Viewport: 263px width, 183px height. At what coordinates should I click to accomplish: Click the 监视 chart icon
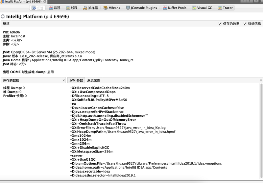(x=51, y=8)
